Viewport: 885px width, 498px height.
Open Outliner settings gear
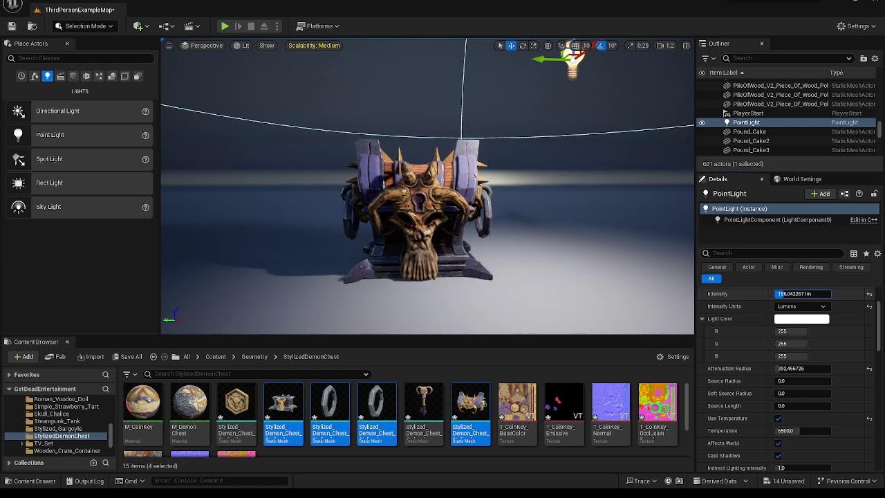click(875, 58)
